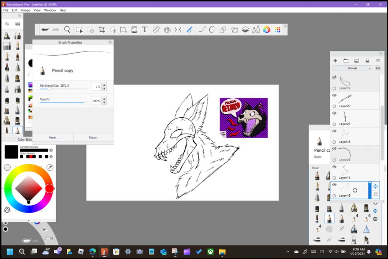The width and height of the screenshot is (388, 259).
Task: Open the Symmetry tool
Action: 178,29
